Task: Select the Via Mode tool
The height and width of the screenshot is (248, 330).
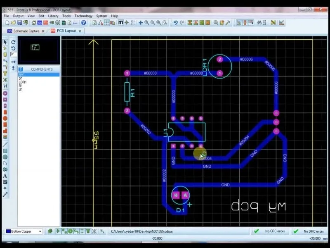Action: point(5,67)
